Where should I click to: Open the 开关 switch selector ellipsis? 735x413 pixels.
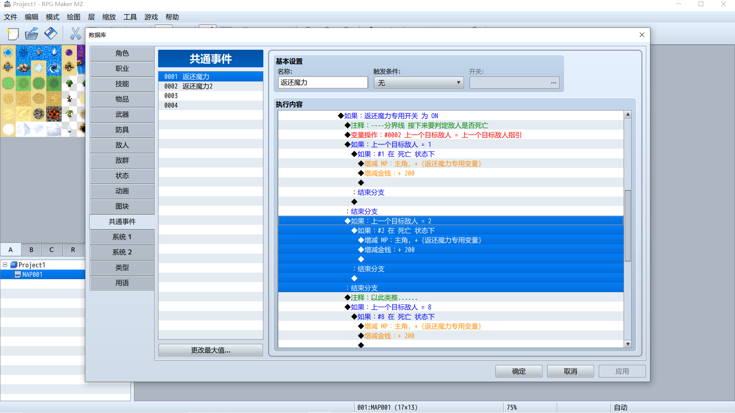coord(554,83)
